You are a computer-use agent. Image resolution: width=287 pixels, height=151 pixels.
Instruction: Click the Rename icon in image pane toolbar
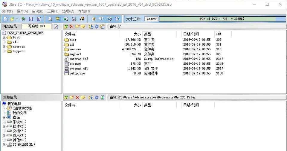pos(83,27)
